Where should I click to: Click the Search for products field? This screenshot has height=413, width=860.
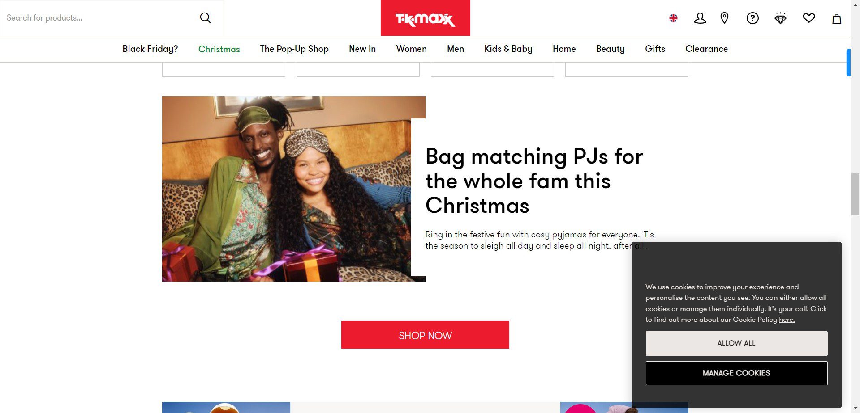pyautogui.click(x=99, y=18)
